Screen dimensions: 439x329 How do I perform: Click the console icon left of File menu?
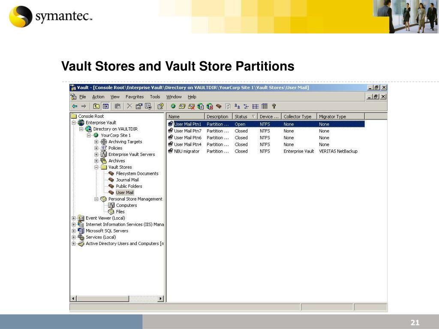click(74, 97)
